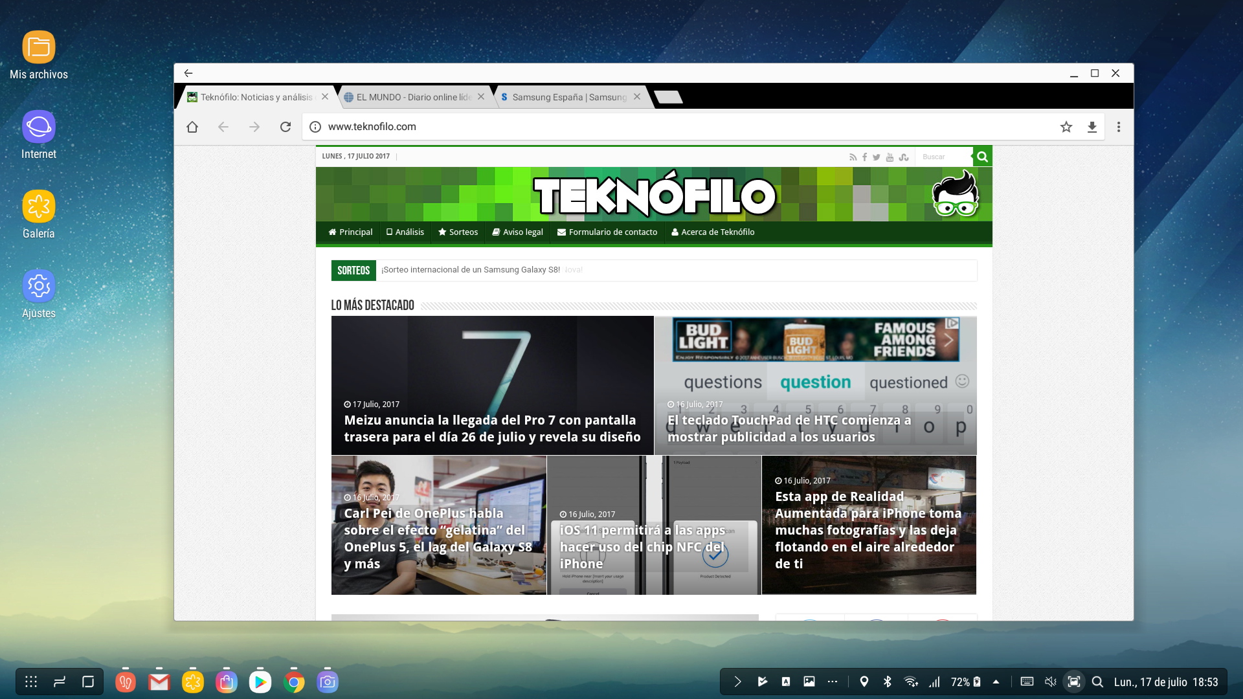Click the Wi-Fi tray icon

point(911,682)
